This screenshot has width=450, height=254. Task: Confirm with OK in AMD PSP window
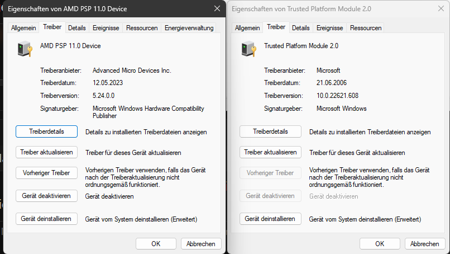pos(156,243)
